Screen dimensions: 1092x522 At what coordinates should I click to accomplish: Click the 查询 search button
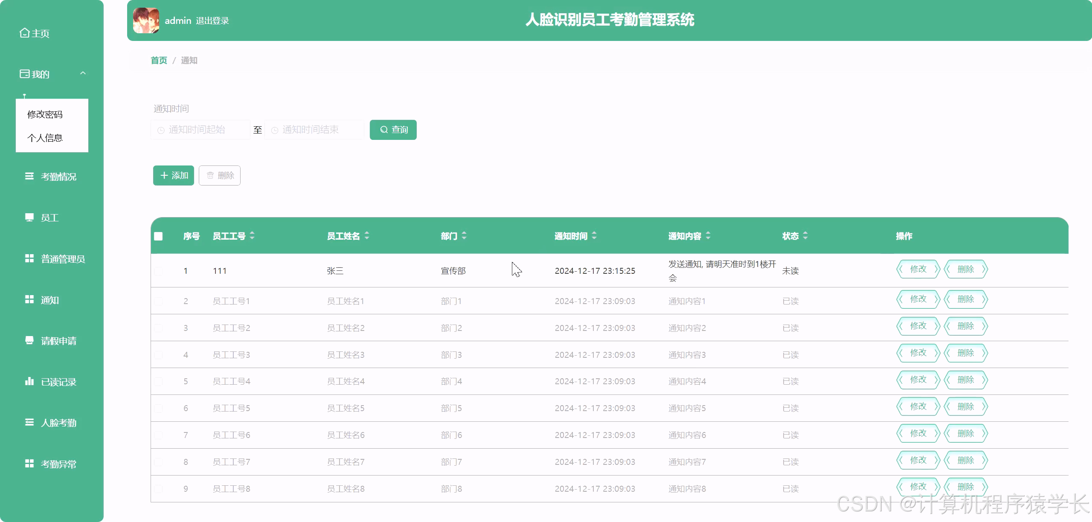(x=393, y=130)
